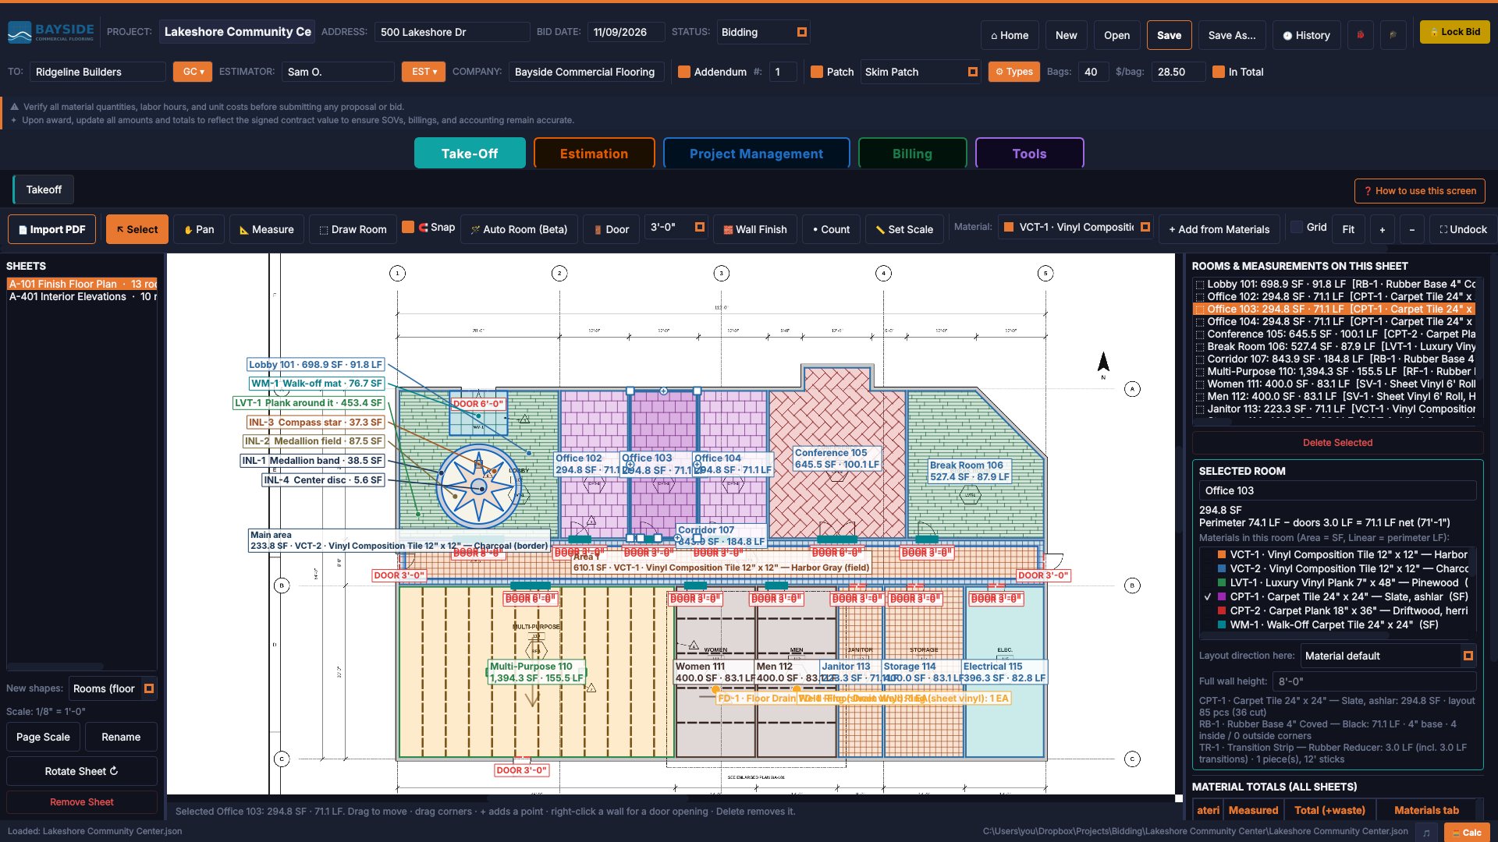
Task: Click the Set Scale tool
Action: (904, 229)
